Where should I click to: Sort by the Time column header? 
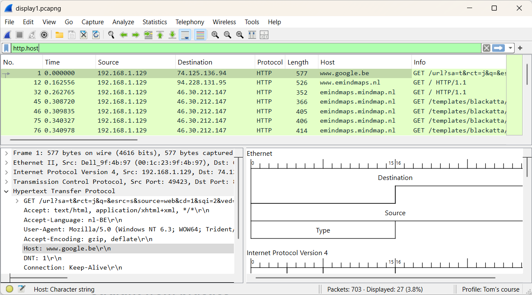69,62
